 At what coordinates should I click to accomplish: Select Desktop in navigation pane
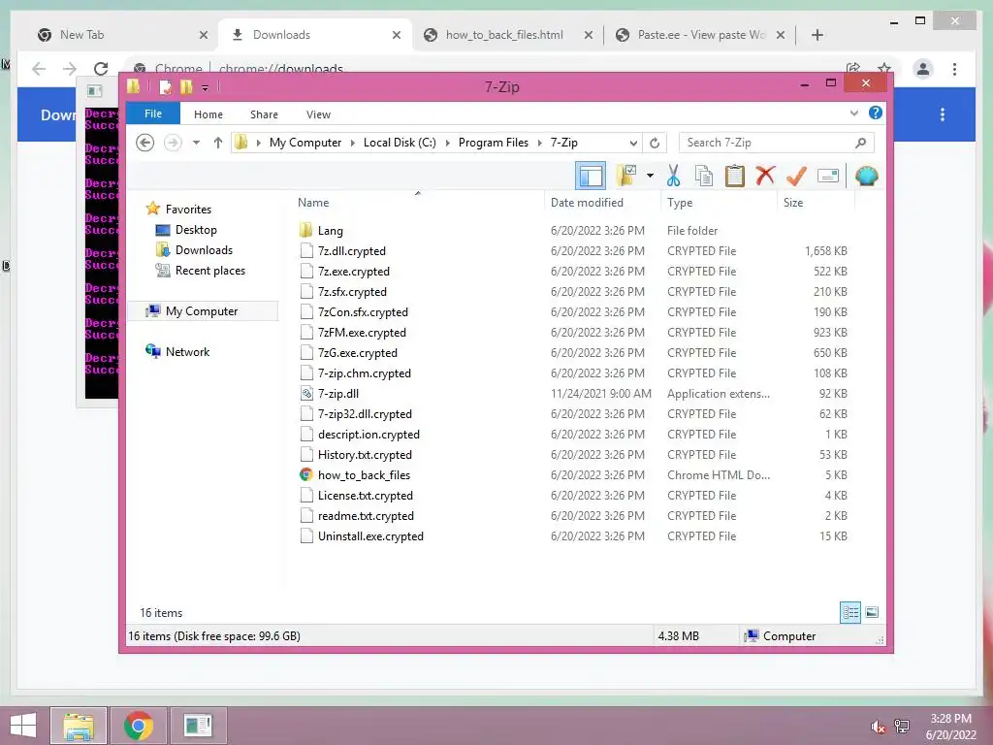[x=196, y=230]
